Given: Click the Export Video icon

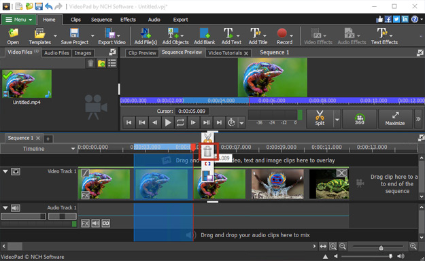Looking at the screenshot, I should (x=112, y=36).
